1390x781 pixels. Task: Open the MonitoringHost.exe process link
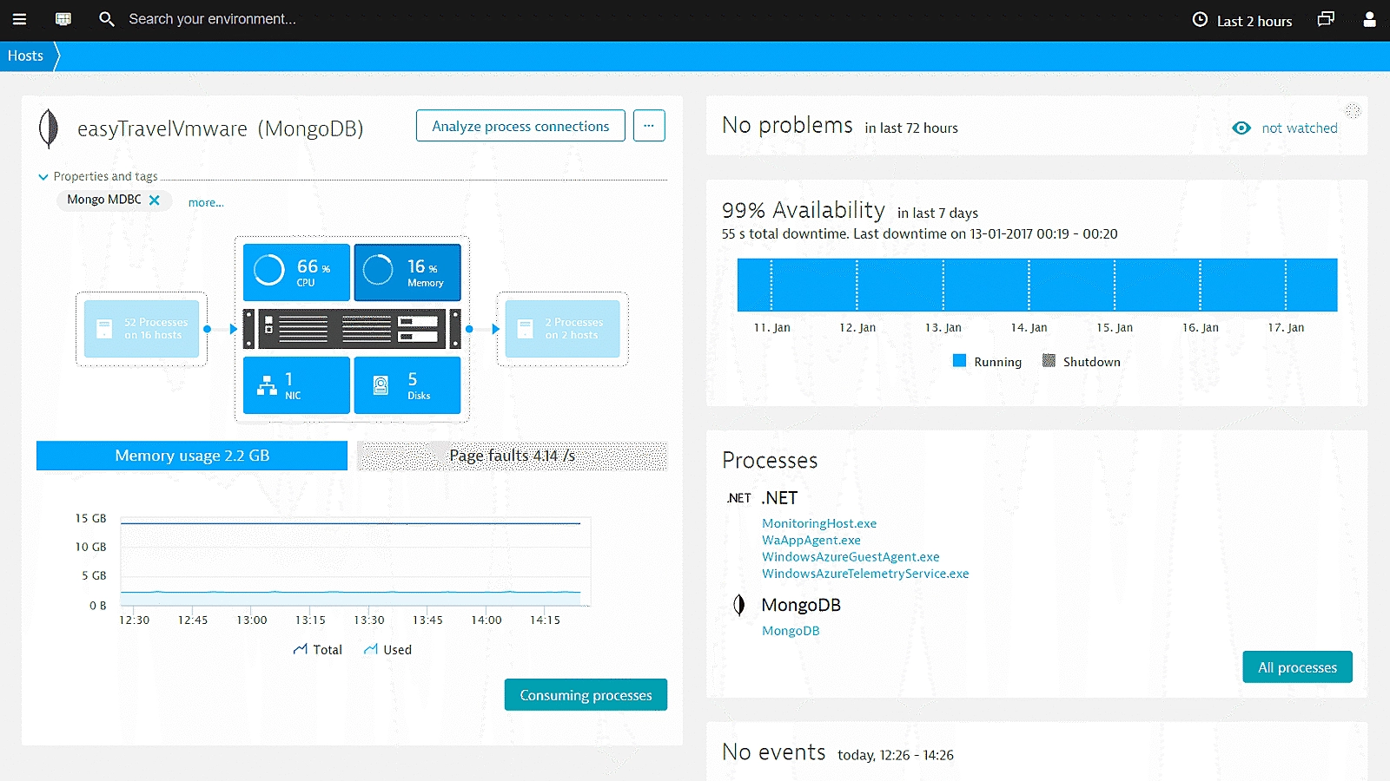pyautogui.click(x=819, y=523)
